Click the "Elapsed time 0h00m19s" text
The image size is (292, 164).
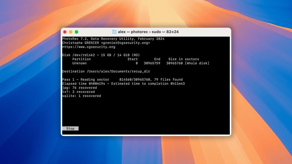coord(84,84)
